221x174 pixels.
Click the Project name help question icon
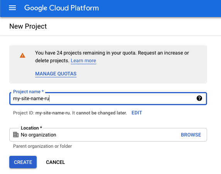pos(199,98)
